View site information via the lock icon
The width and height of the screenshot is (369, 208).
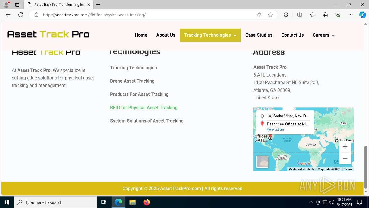(36, 15)
